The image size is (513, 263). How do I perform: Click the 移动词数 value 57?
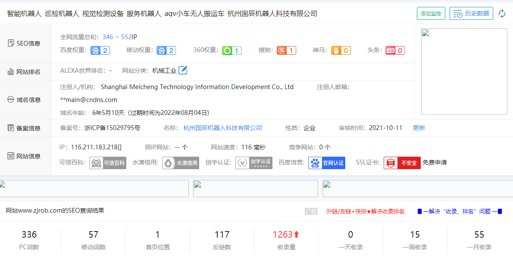(x=94, y=234)
